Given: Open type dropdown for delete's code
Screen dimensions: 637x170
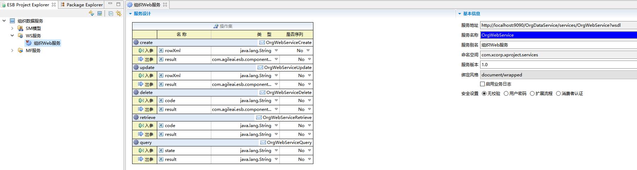Looking at the screenshot, I should [276, 101].
